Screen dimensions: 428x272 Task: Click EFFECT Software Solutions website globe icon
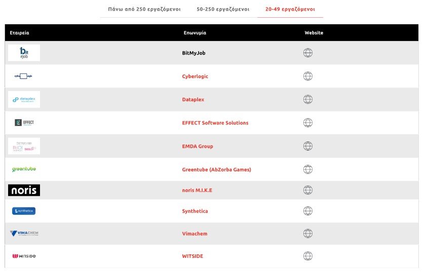pyautogui.click(x=307, y=123)
